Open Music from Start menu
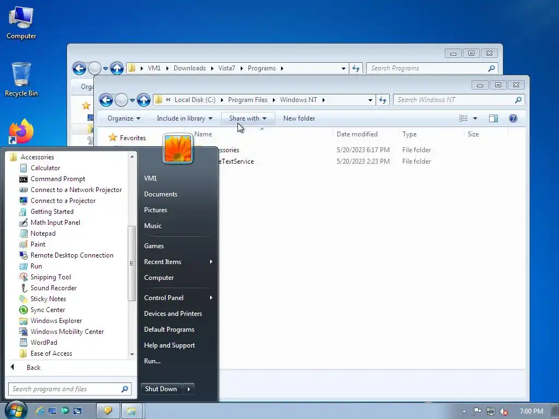The height and width of the screenshot is (419, 559). [x=153, y=226]
